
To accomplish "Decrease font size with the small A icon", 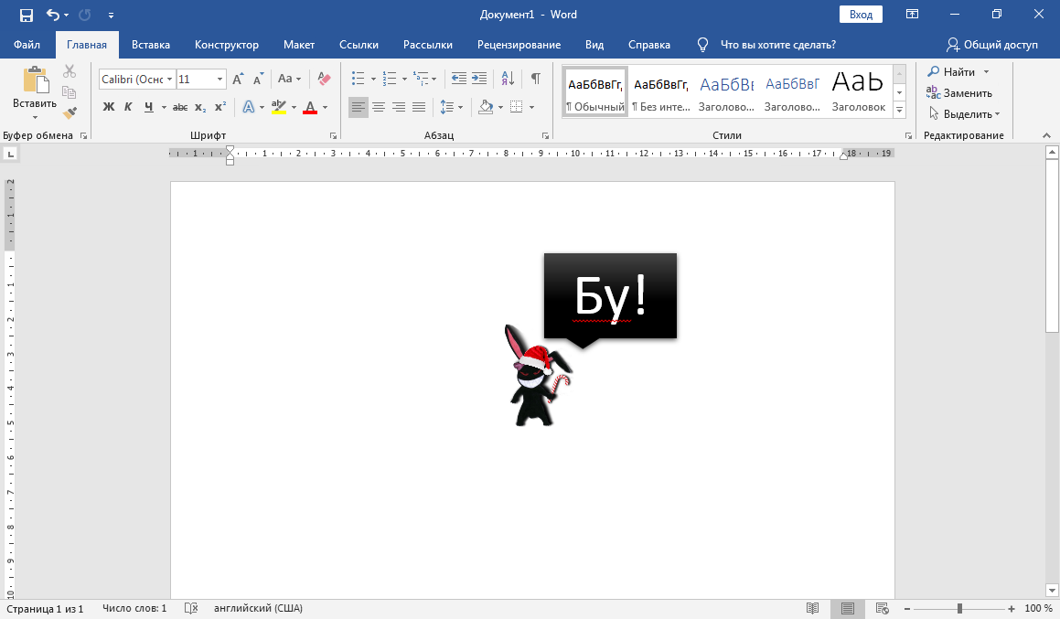I will (x=258, y=79).
